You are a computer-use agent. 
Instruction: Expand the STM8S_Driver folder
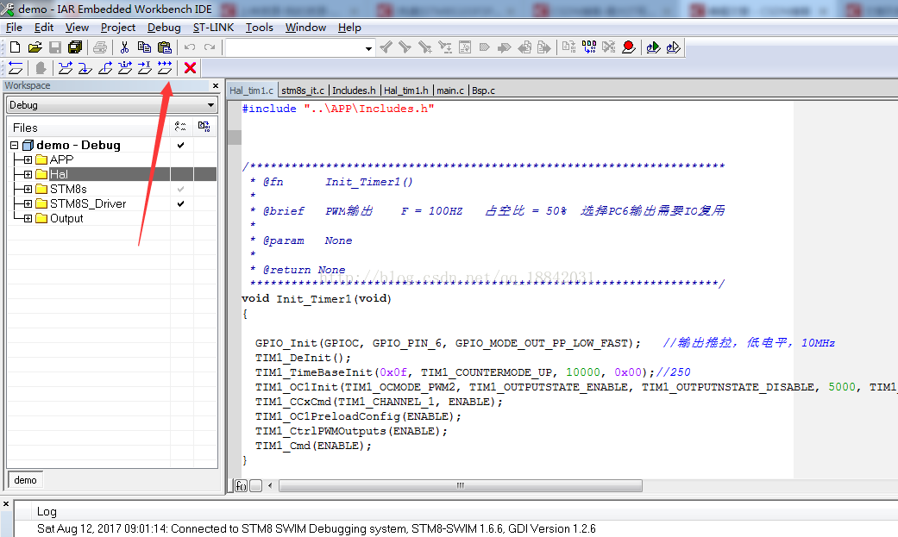click(28, 203)
